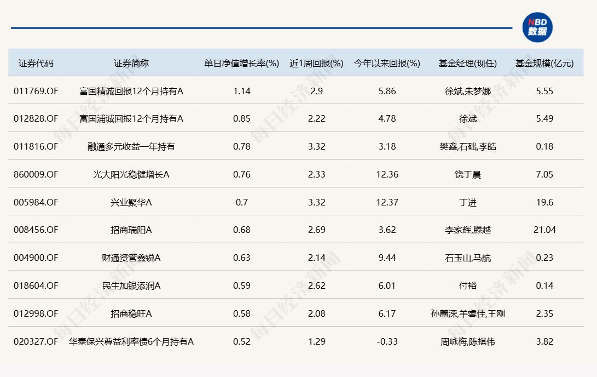Click the 基金经理(现任) column header
The height and width of the screenshot is (377, 597).
pos(468,63)
